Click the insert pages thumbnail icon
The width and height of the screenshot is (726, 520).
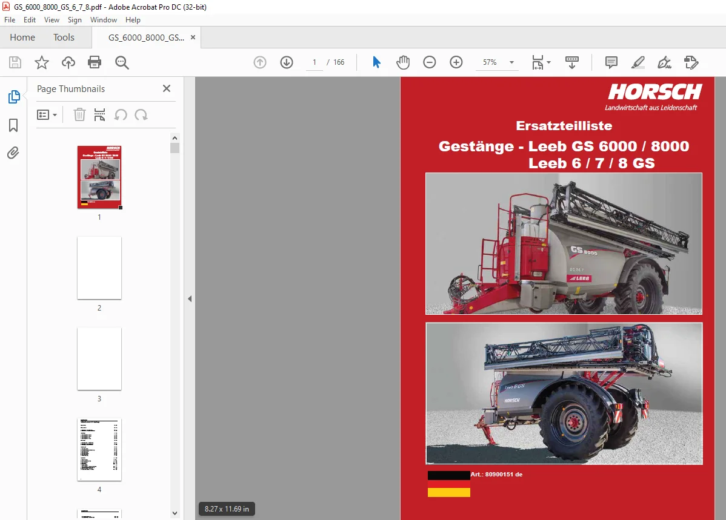[x=99, y=114]
